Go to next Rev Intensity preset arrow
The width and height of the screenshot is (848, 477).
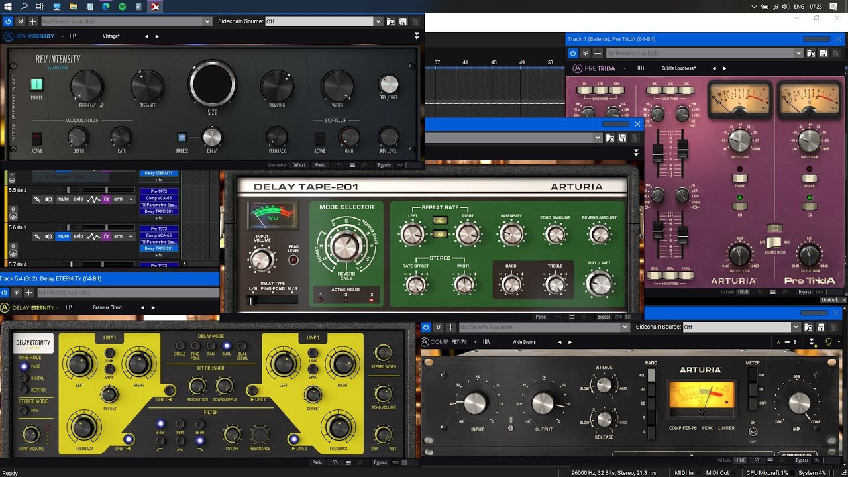[x=157, y=36]
